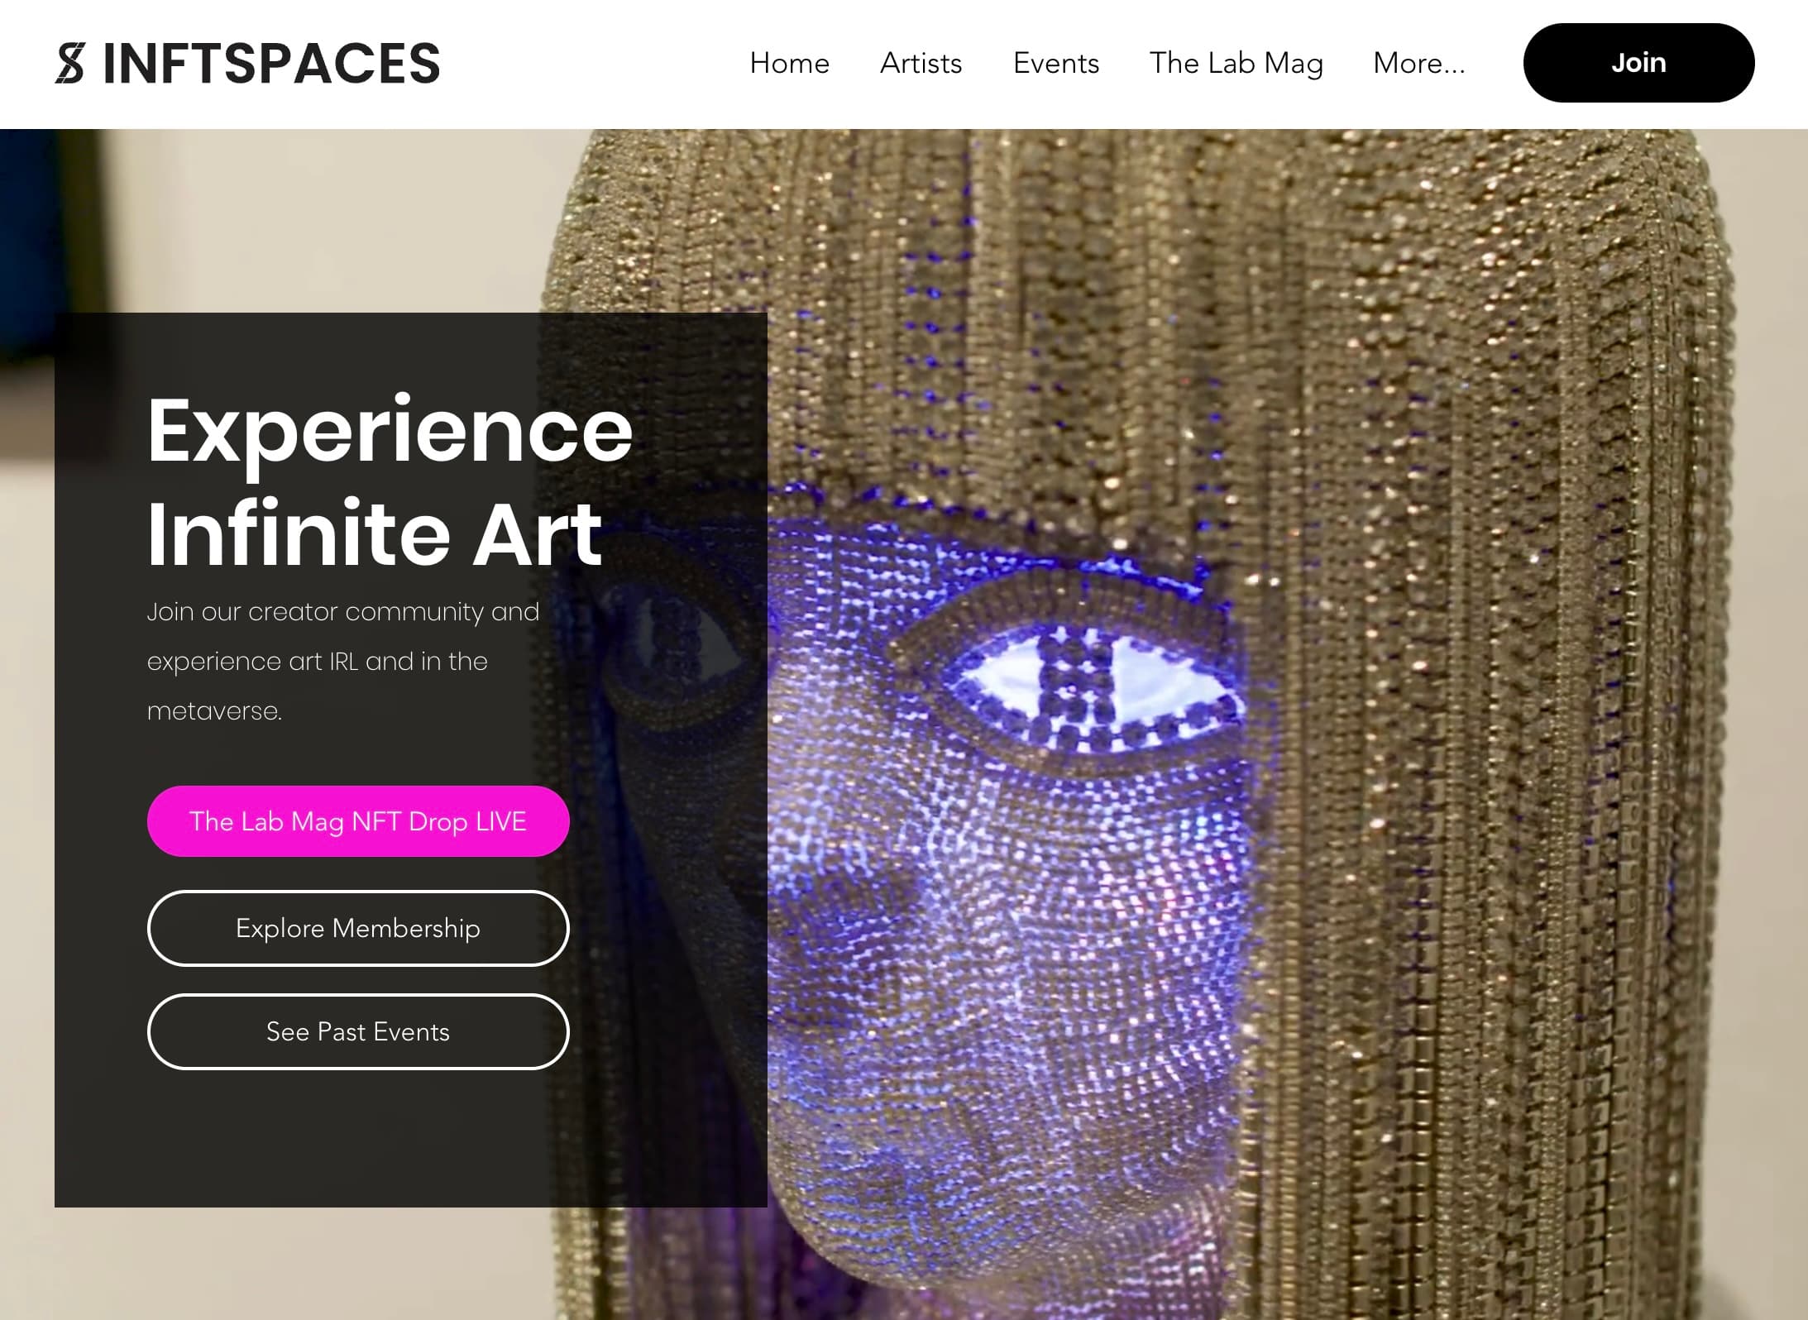Click blank header space before Home
The width and height of the screenshot is (1808, 1320).
click(595, 64)
